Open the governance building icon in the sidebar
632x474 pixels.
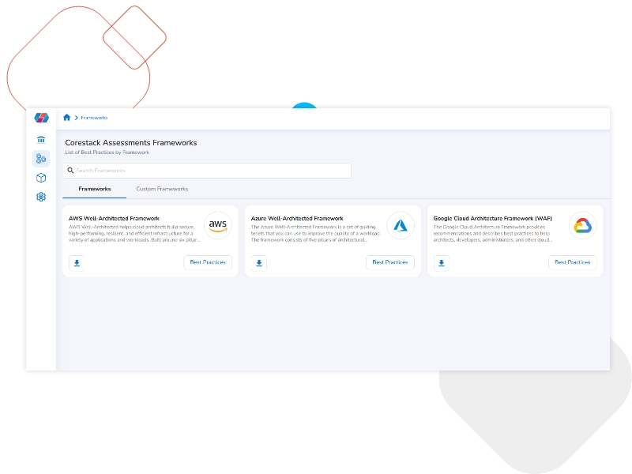(41, 140)
